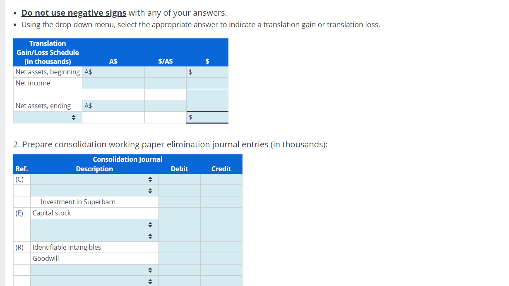Screen dimensions: 509x286
Task: Select the Debit cell for Identifiable intangibles
Action: [179, 247]
